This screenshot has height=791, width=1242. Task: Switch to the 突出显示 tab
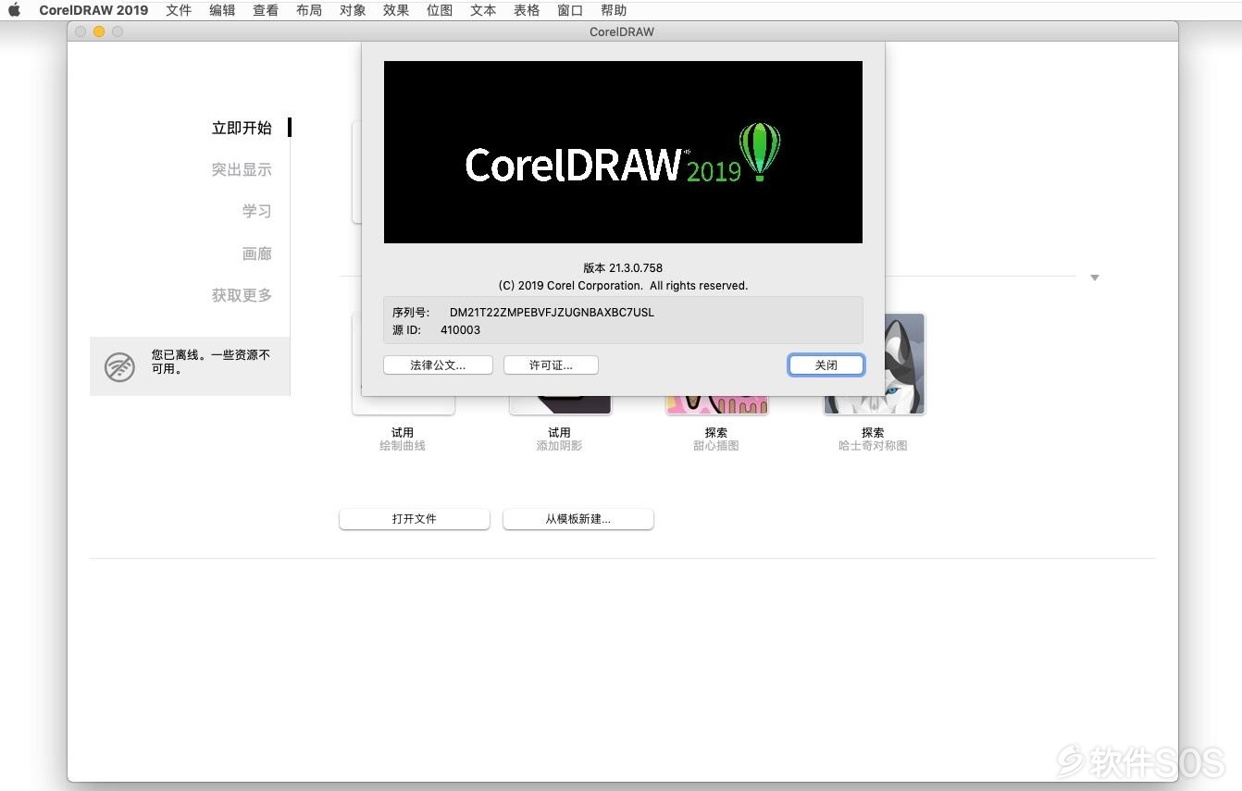[242, 169]
